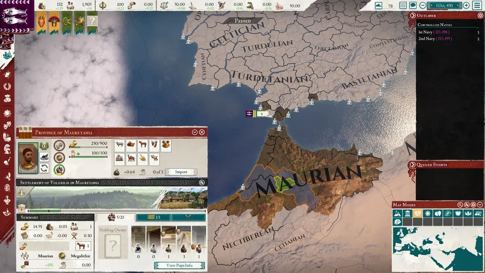Click View Pops Info button
Screen dimensions: 485x273
(179, 265)
